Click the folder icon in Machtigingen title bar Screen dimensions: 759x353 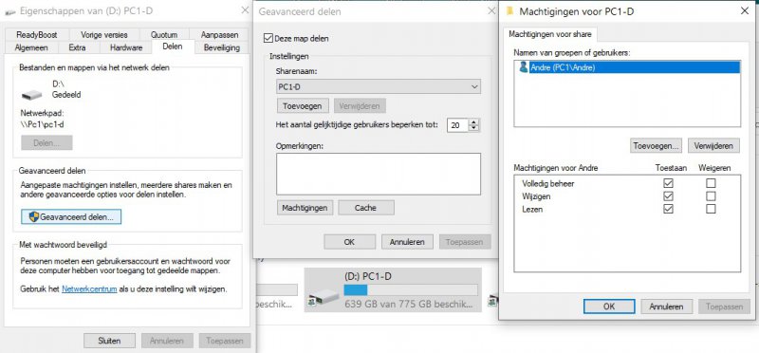click(x=509, y=11)
